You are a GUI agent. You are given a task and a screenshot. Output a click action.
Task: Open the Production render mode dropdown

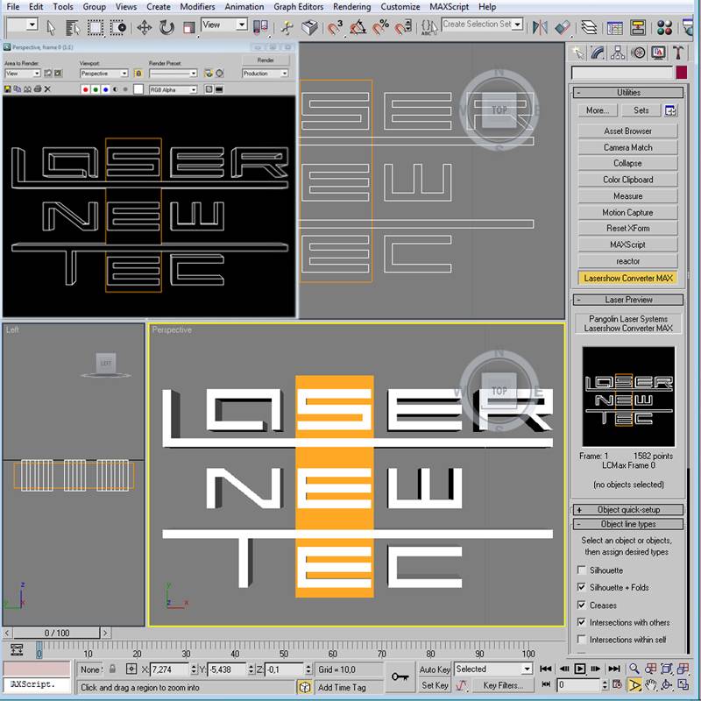click(x=266, y=74)
